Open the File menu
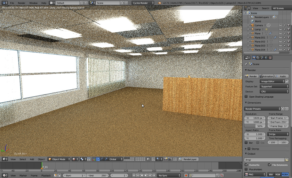The width and height of the screenshot is (292, 178). click(12, 3)
